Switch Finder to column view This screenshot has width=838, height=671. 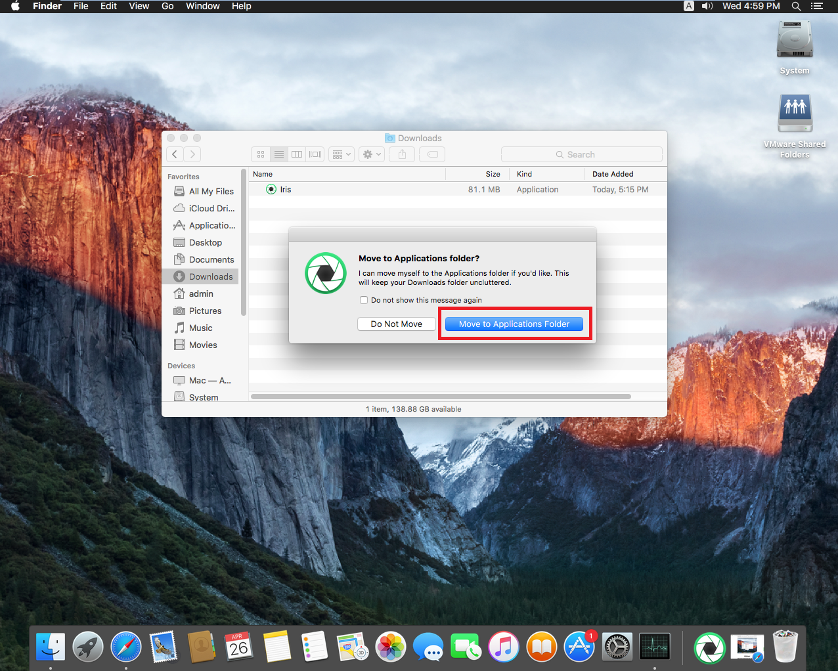point(297,154)
